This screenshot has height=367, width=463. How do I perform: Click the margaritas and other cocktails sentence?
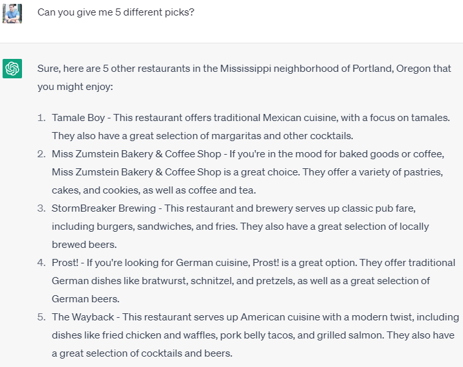tap(203, 136)
